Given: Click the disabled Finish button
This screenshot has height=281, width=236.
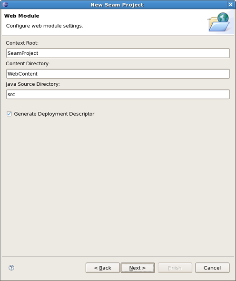Looking at the screenshot, I should click(x=175, y=268).
